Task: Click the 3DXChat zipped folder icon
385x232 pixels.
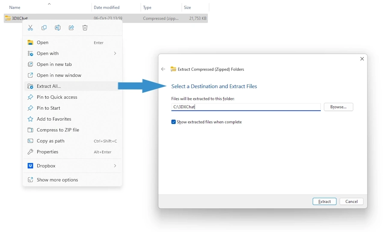Action: 8,18
